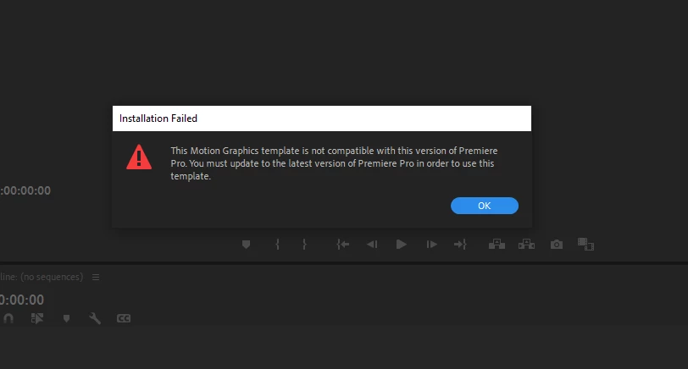Screen dimensions: 688x369
Task: Click the Mark Out bracket icon
Action: [304, 245]
